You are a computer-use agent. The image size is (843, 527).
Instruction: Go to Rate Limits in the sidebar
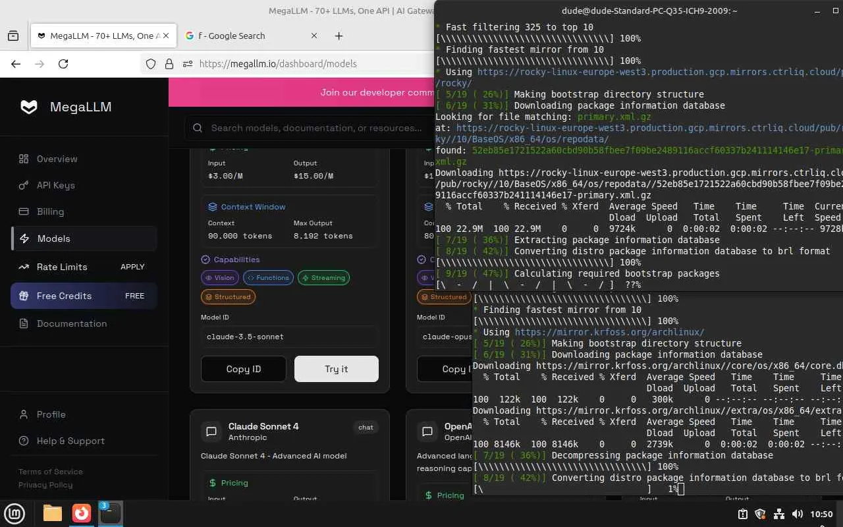point(84,267)
